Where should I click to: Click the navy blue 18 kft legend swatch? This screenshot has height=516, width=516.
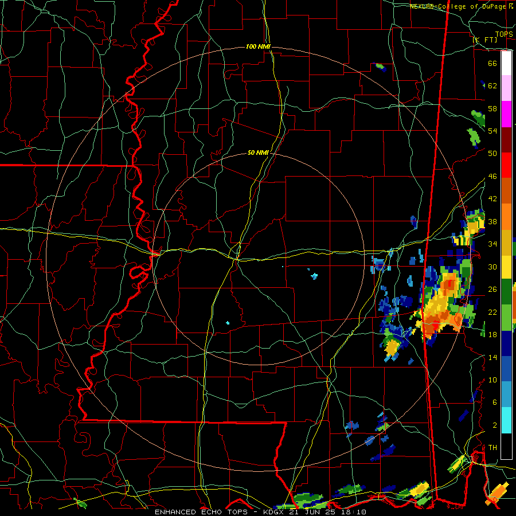tap(506, 343)
